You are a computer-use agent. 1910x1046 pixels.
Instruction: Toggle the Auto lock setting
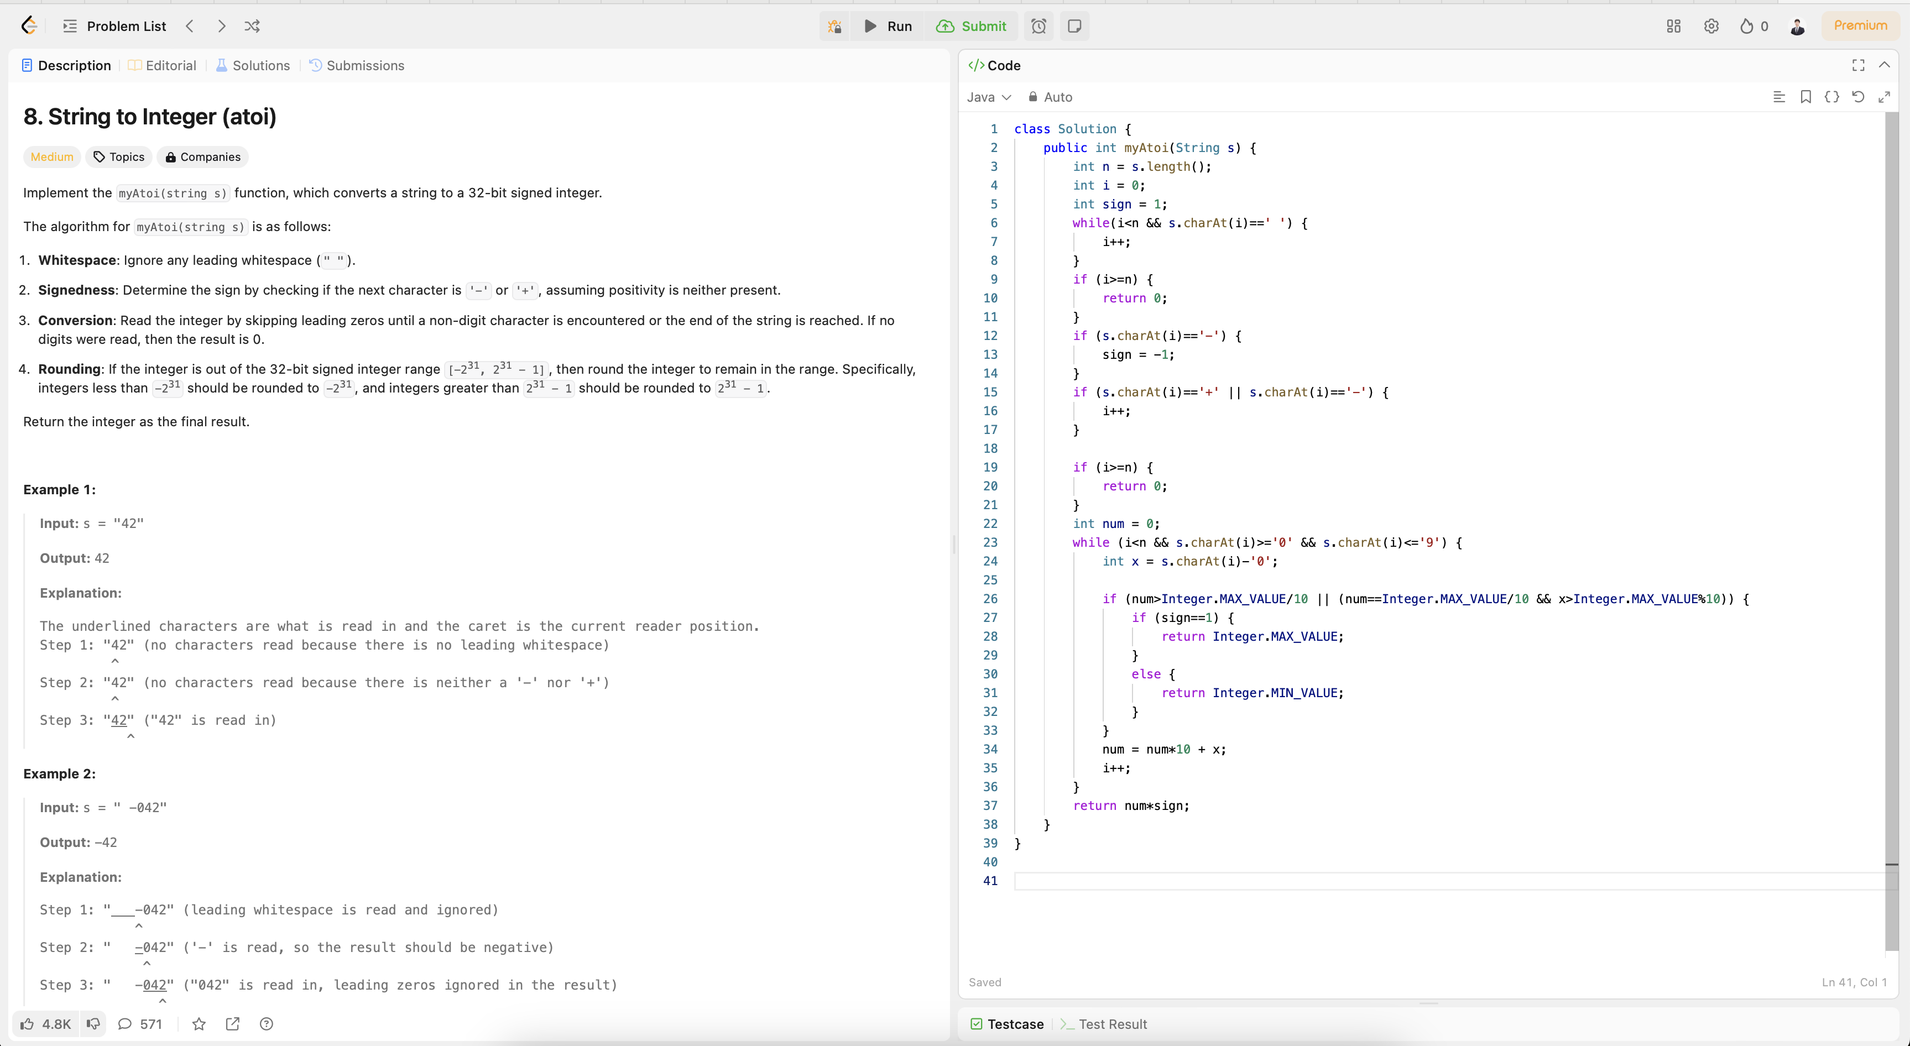pyautogui.click(x=1050, y=97)
